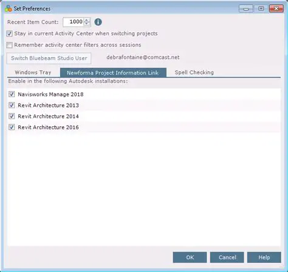288x272 pixels.
Task: Close the Set Preferences dialog
Action: click(276, 8)
